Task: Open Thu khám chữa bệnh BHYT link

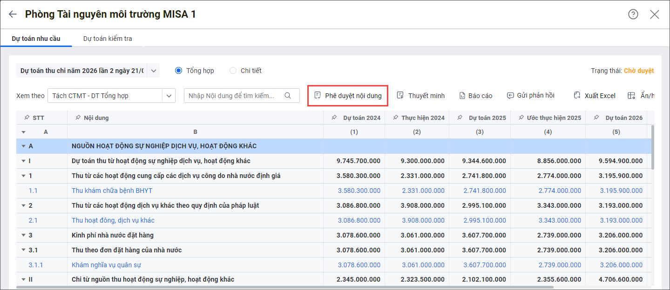Action: [112, 191]
